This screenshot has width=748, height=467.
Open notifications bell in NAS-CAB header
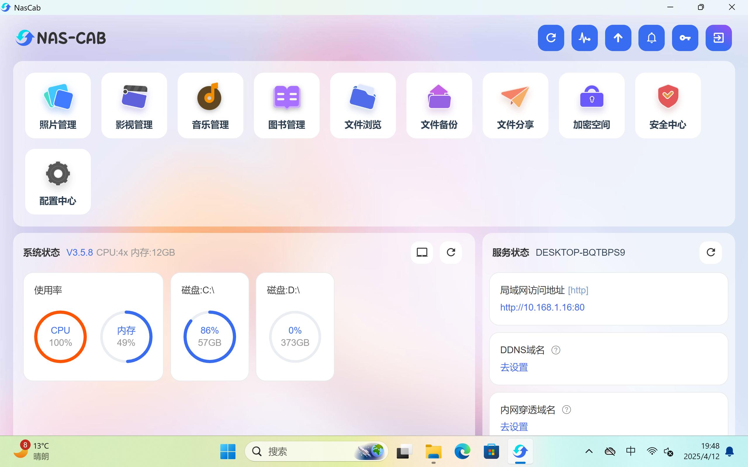[x=652, y=38]
